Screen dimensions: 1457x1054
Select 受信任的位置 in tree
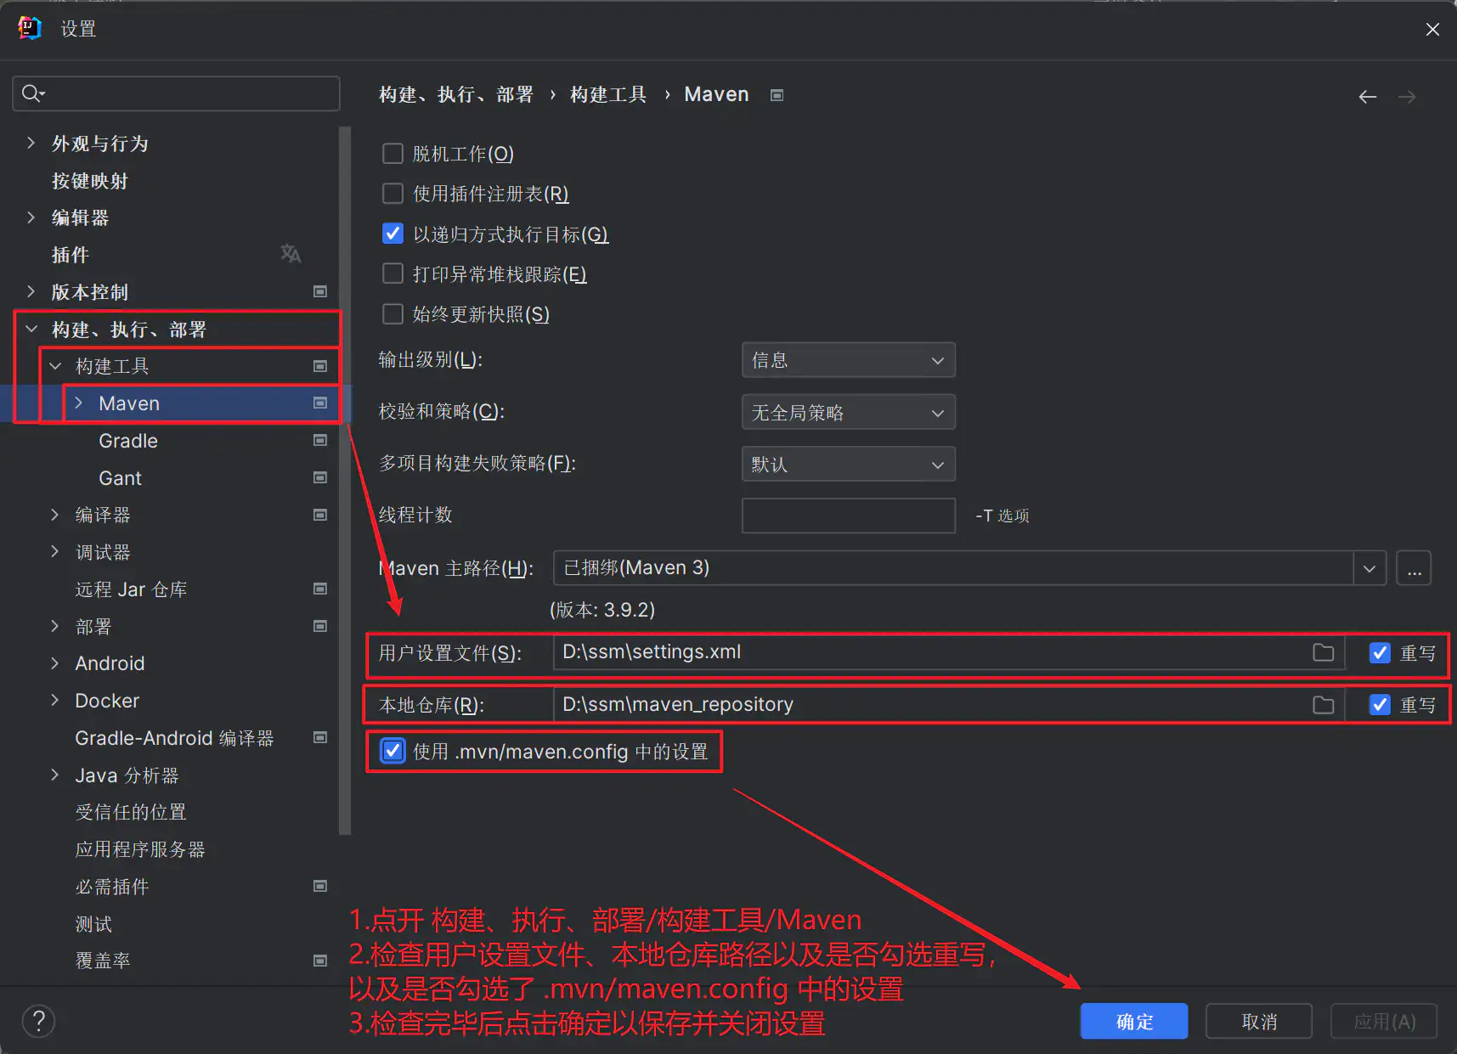point(131,812)
